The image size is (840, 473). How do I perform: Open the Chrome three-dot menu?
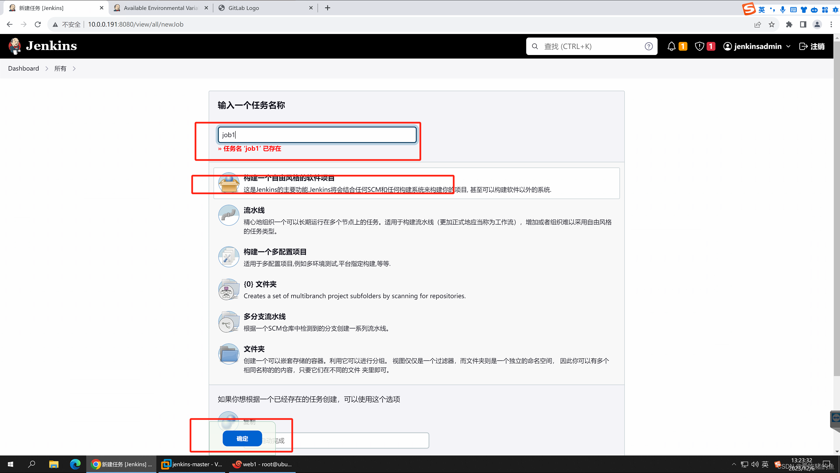pyautogui.click(x=831, y=24)
